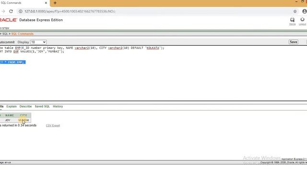Close the SQL Commands browser tab

(x=46, y=3)
